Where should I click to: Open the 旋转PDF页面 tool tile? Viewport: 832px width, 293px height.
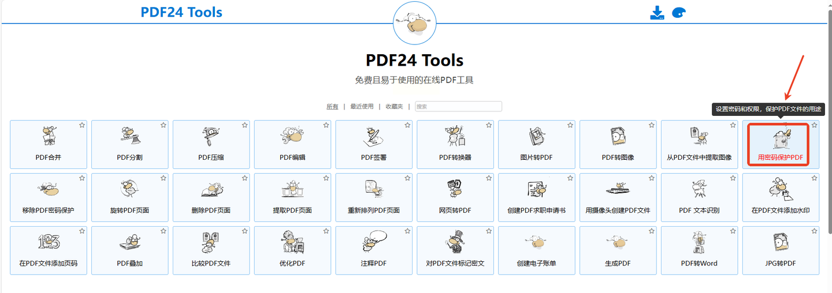(x=130, y=198)
